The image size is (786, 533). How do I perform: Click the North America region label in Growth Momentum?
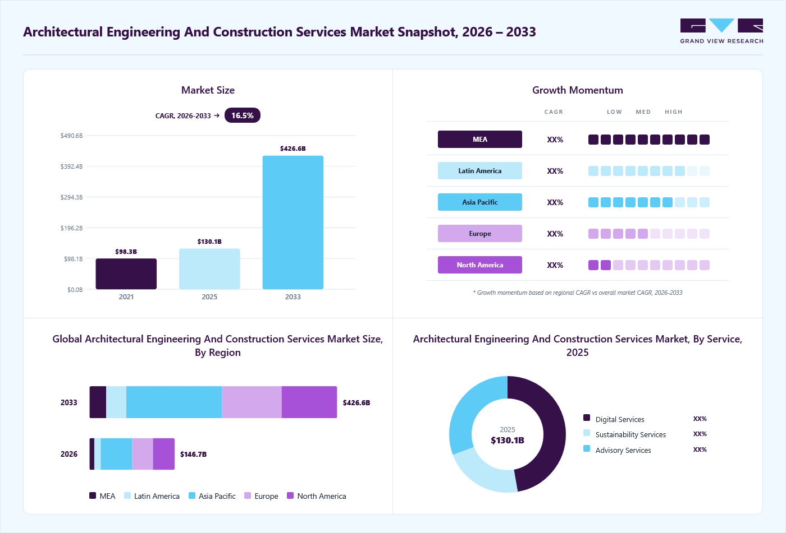click(x=480, y=265)
